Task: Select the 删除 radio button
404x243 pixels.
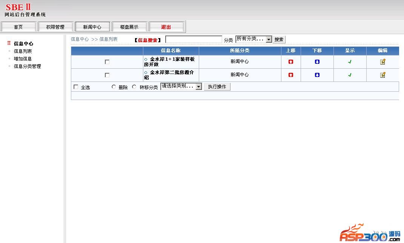Action: coord(114,87)
